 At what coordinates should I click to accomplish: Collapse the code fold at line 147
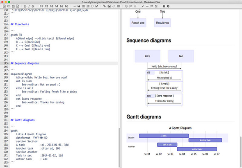[9, 70]
